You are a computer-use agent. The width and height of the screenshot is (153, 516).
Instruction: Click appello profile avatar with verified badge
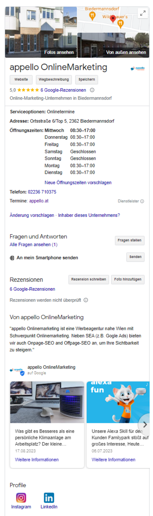coord(17,370)
